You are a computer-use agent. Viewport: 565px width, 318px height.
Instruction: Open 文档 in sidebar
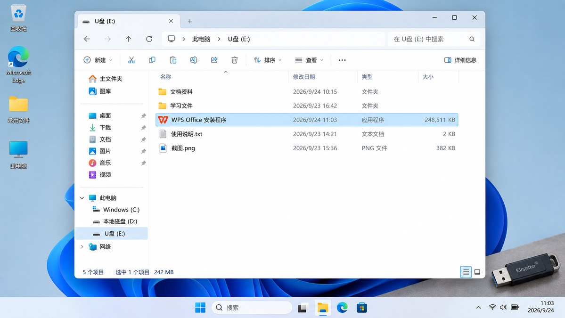[x=100, y=139]
